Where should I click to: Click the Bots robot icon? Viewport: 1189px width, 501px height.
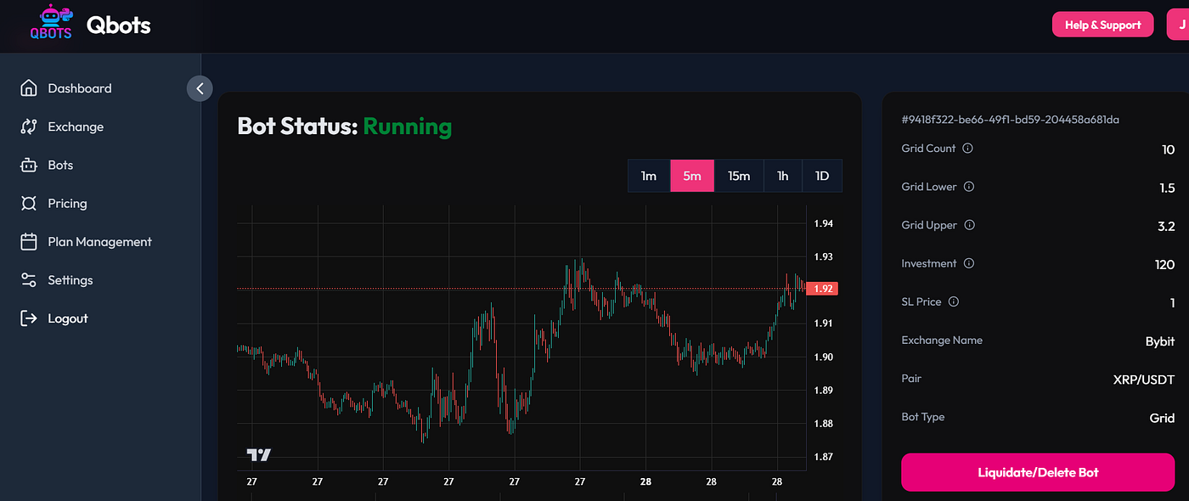pyautogui.click(x=29, y=165)
